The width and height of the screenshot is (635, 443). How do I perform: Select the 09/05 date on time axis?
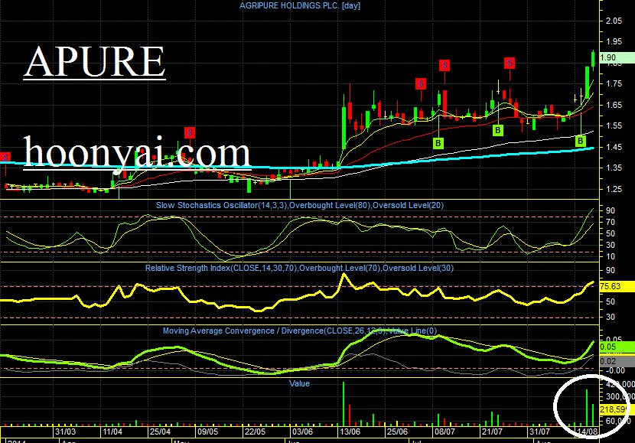pos(207,432)
